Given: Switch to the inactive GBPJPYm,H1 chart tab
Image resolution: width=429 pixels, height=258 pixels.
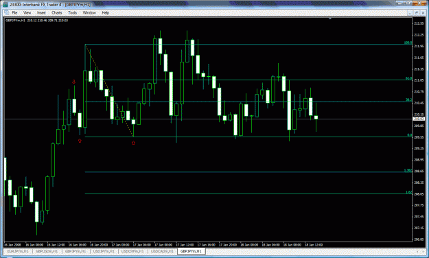Looking at the screenshot, I should point(76,251).
